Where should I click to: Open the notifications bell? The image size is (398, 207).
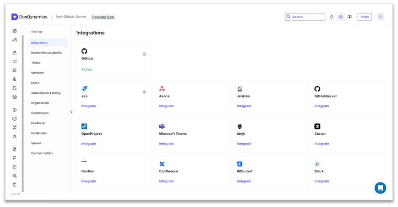[x=331, y=17]
